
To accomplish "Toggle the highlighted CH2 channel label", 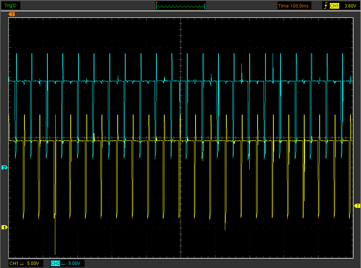I will tap(55, 263).
